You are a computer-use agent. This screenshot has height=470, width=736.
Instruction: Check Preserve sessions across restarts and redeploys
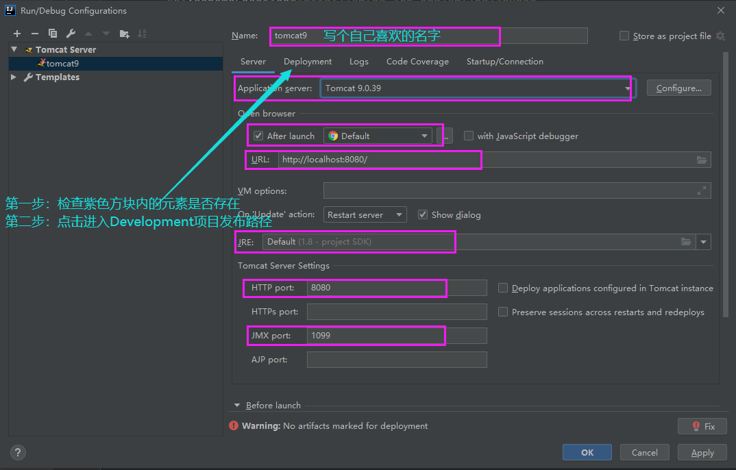click(x=503, y=312)
